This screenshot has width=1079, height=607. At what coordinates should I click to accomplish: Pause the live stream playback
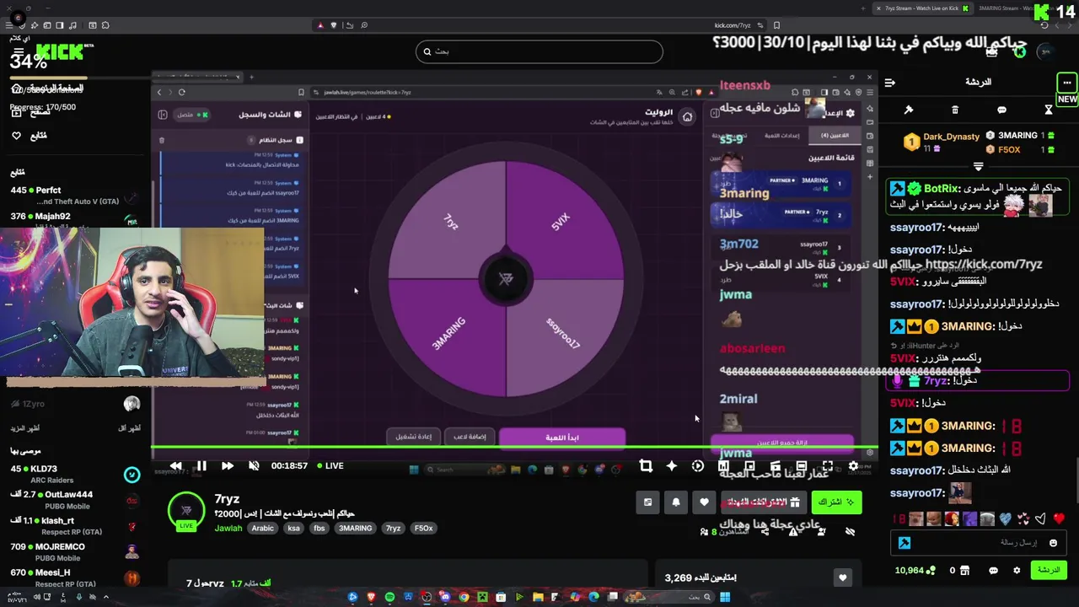pos(201,465)
